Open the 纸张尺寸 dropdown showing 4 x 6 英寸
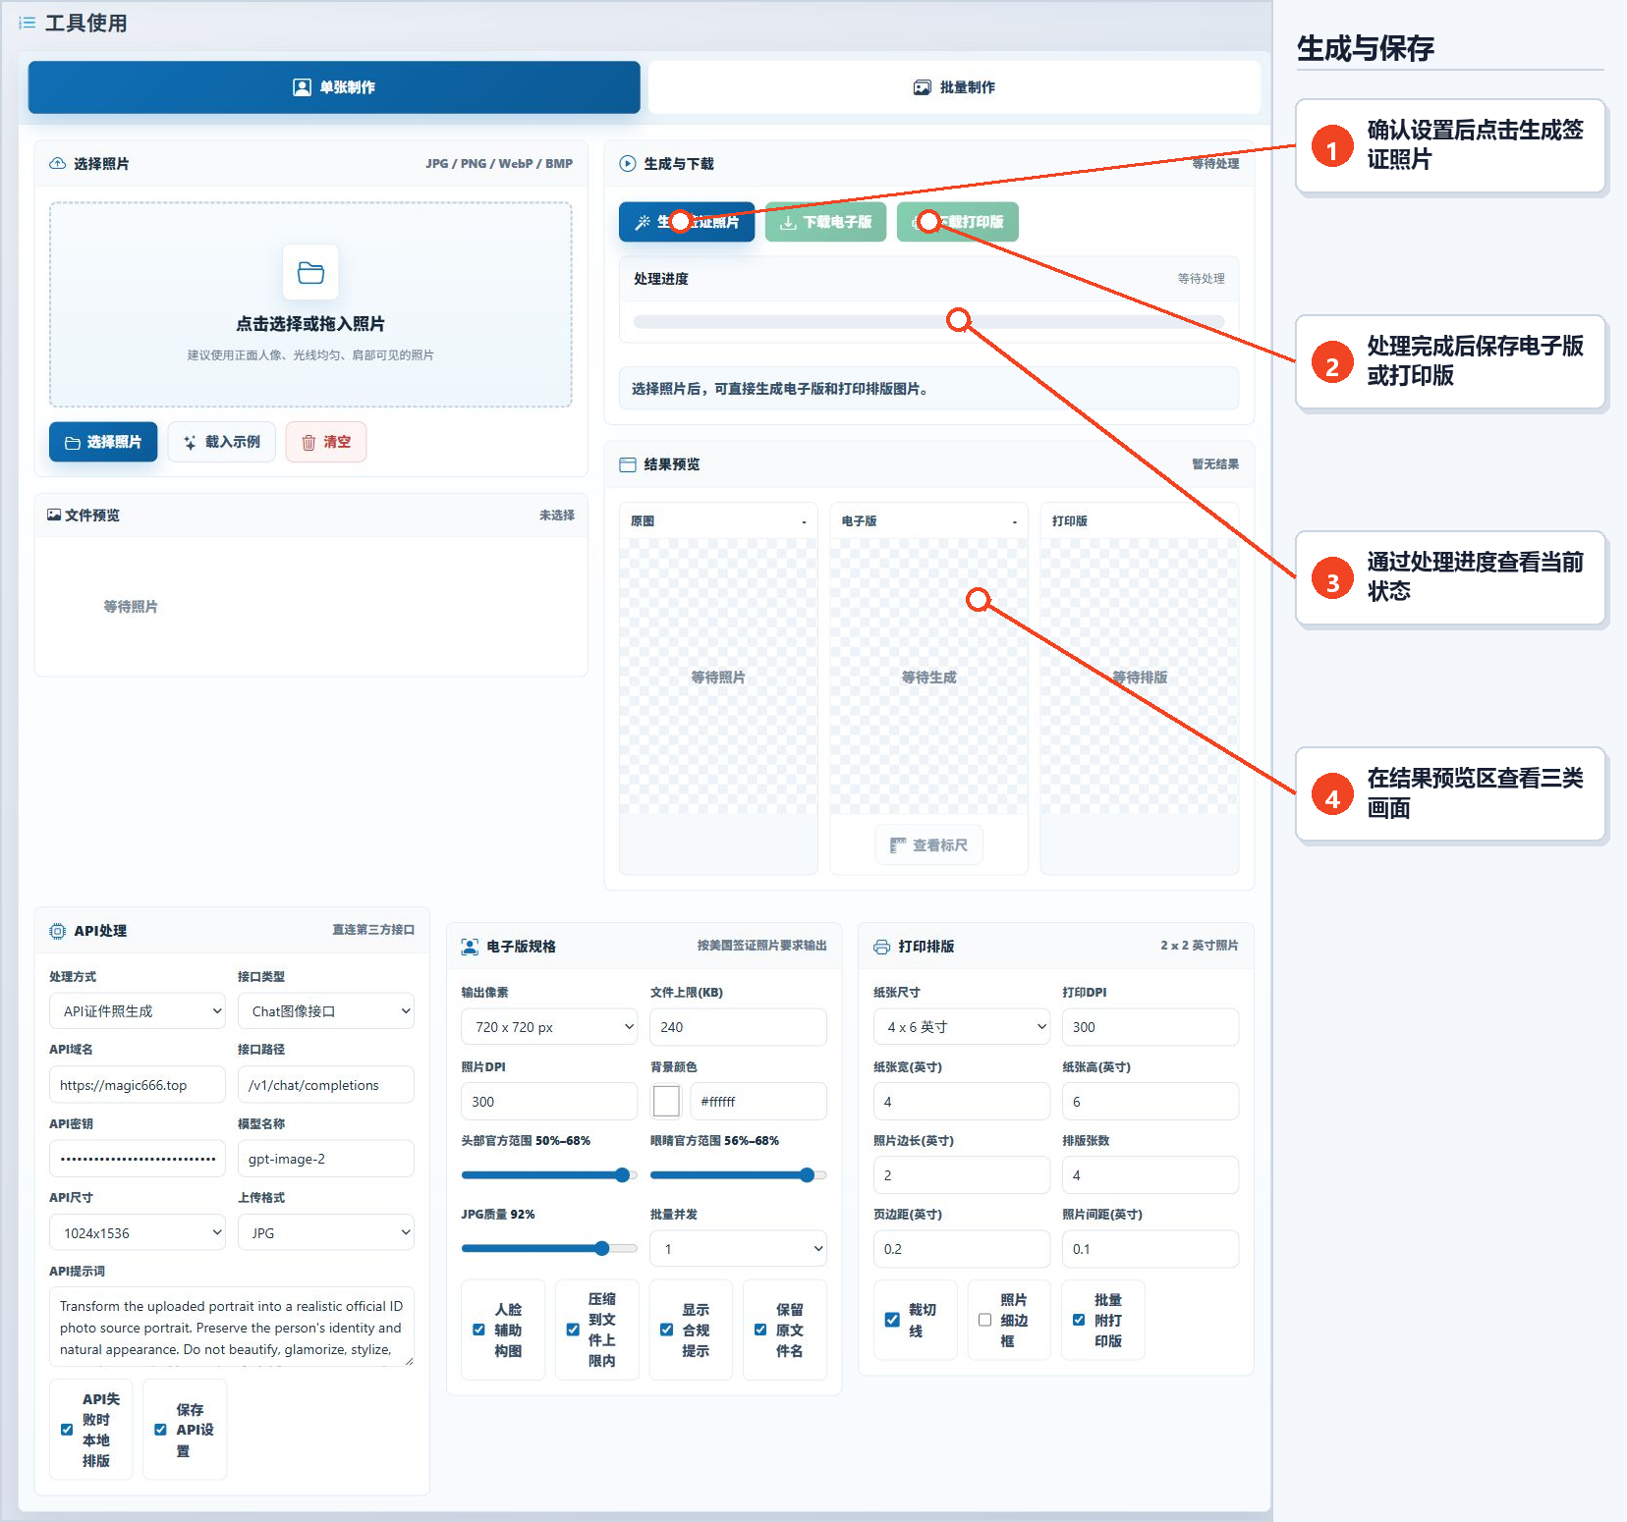 962,1027
